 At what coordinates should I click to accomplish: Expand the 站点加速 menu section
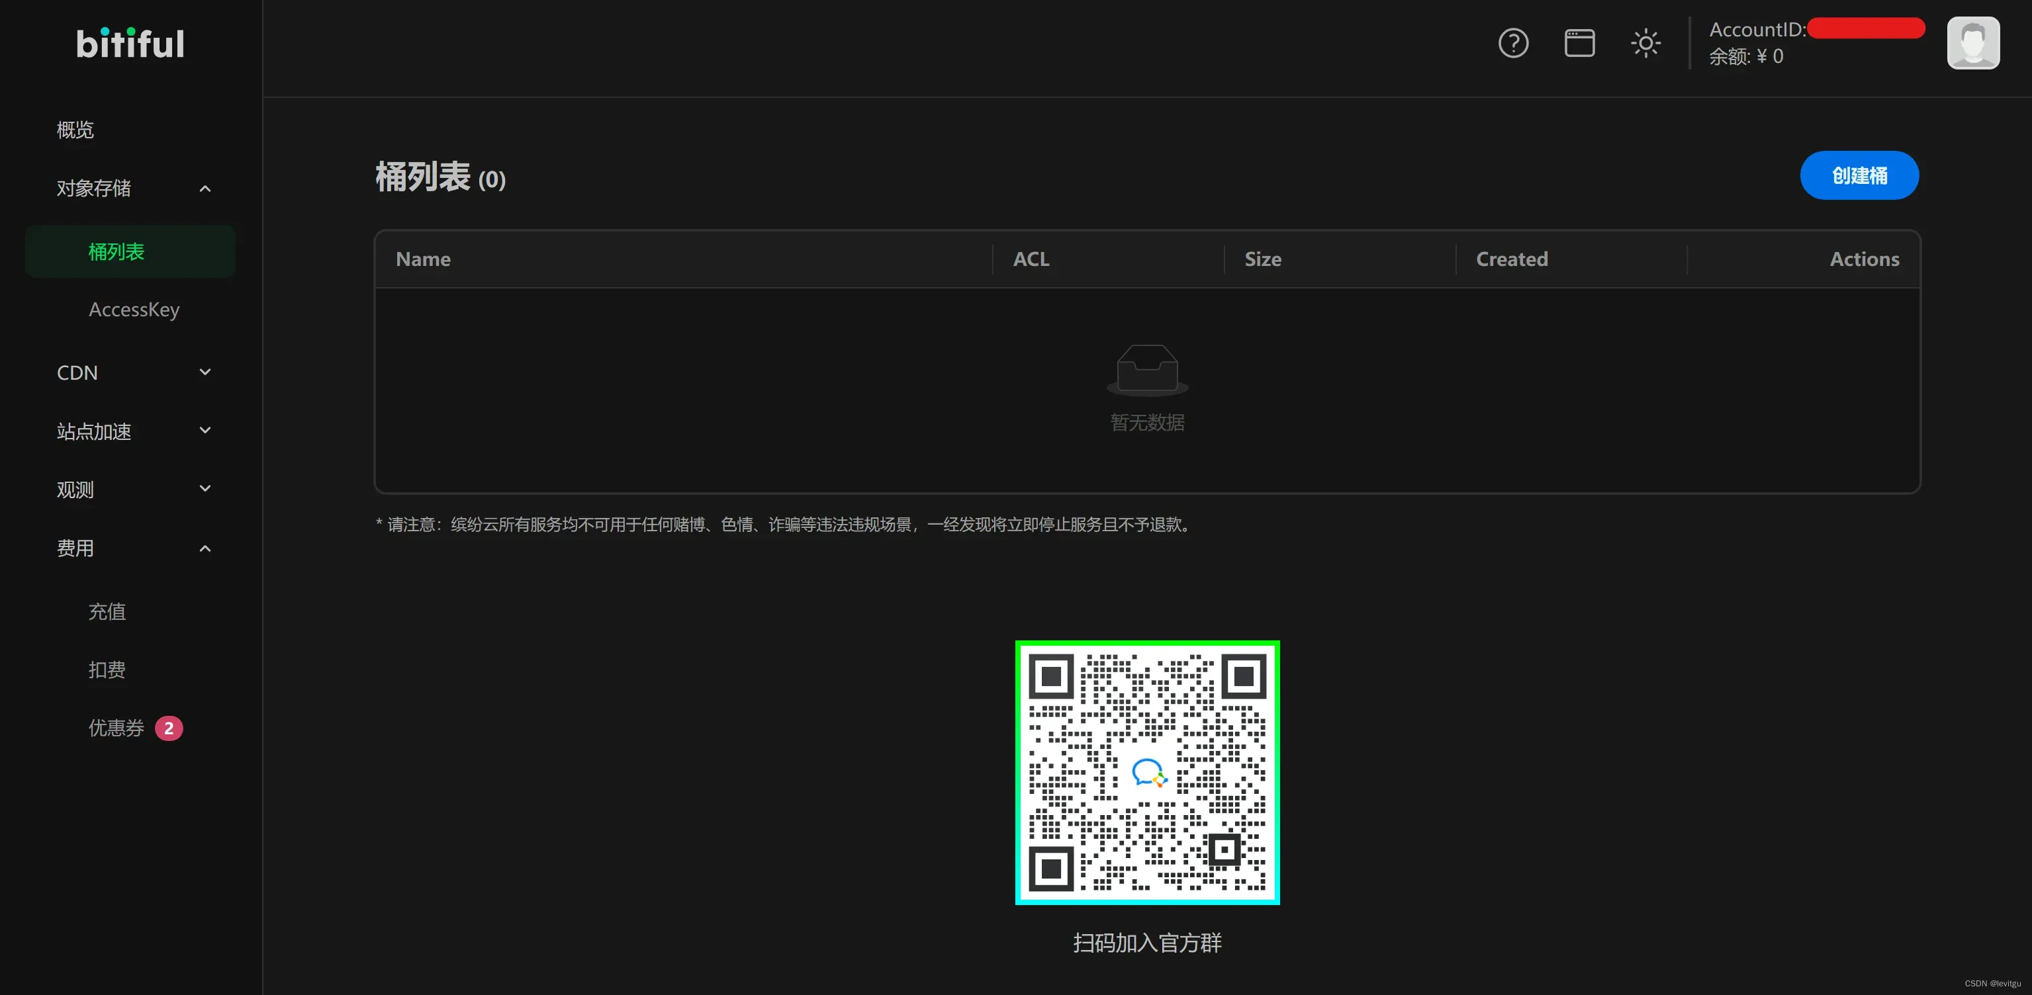tap(205, 431)
